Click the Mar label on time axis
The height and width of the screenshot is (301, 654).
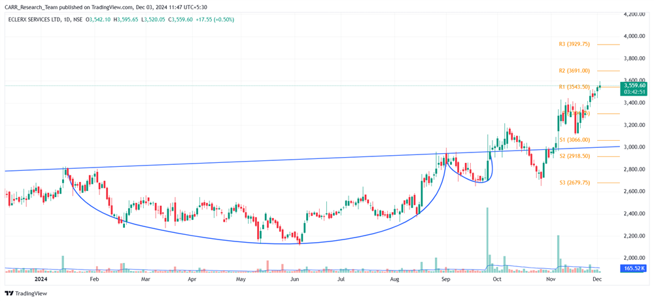pos(145,279)
